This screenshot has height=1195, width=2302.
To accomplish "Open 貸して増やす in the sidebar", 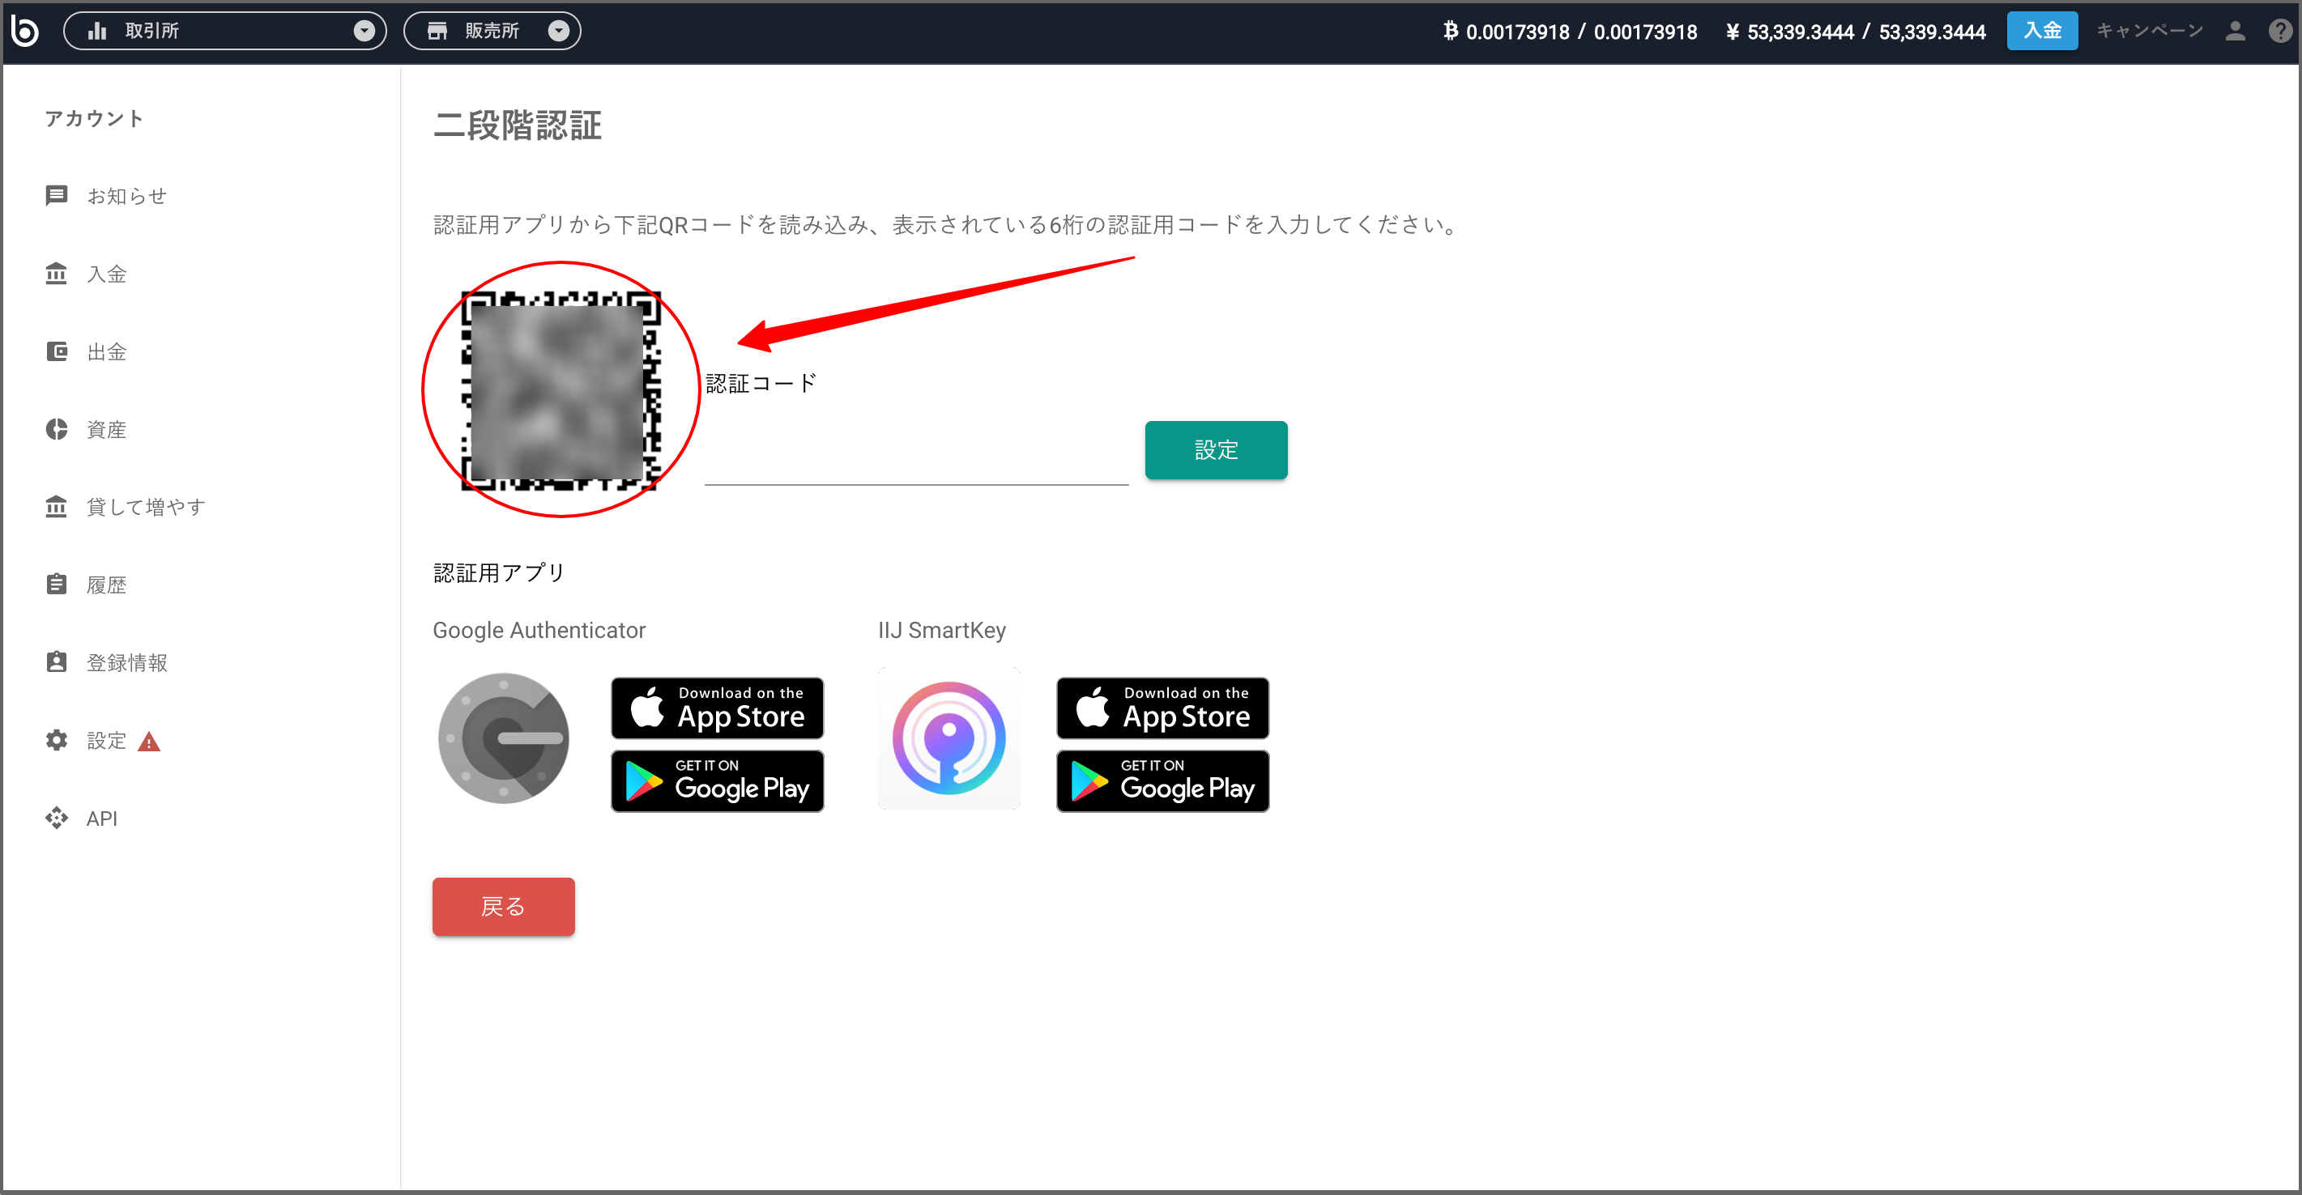I will coord(146,506).
